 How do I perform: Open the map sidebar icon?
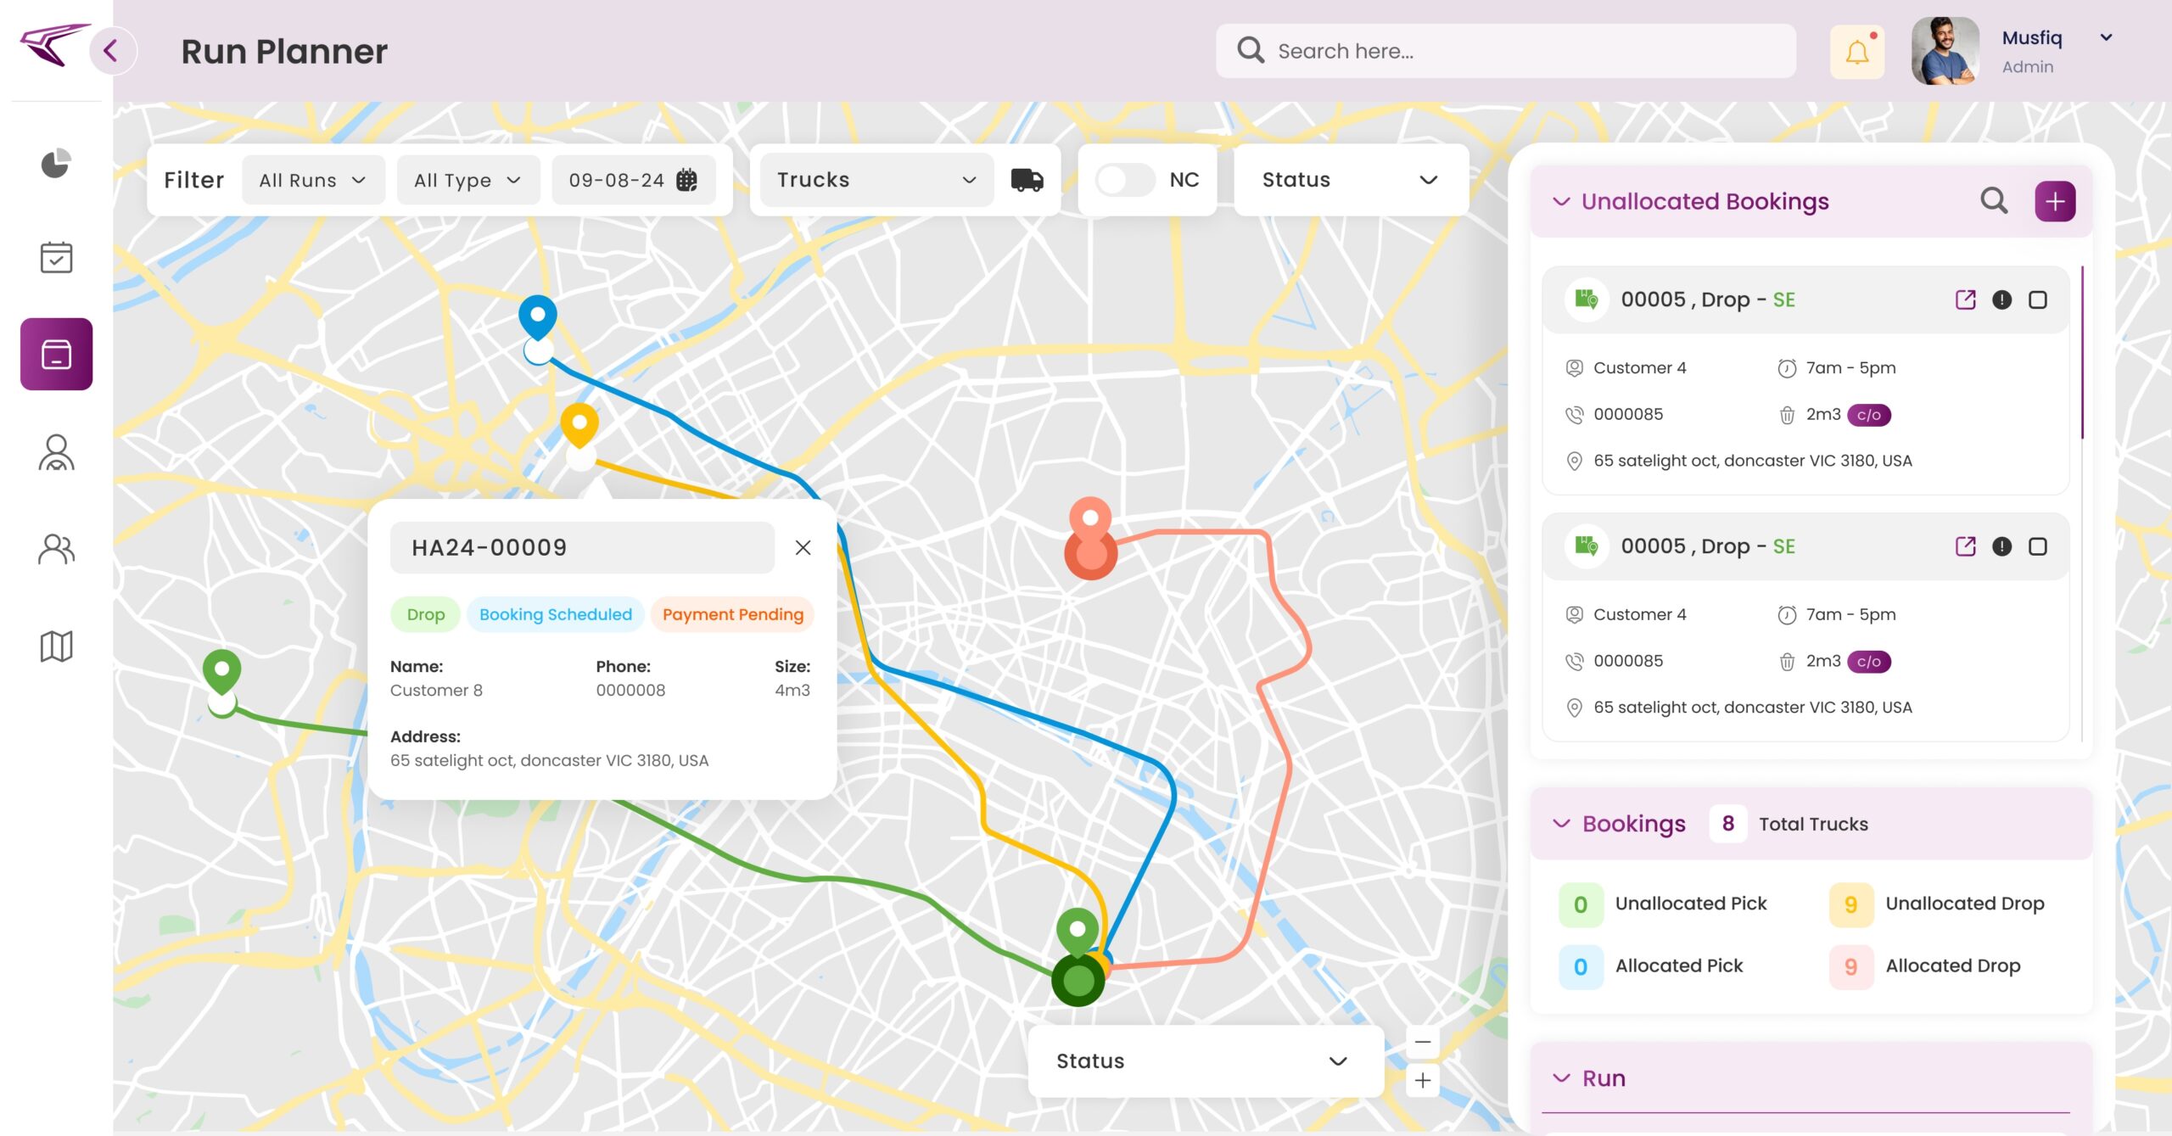56,646
